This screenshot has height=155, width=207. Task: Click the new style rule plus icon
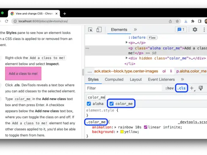(x=192, y=88)
